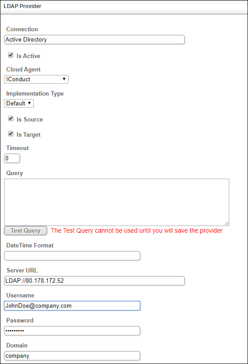Image resolution: width=248 pixels, height=364 pixels.
Task: Click the Is Active label text
Action: click(28, 56)
